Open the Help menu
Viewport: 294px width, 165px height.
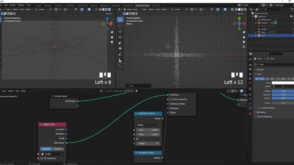(28, 5)
